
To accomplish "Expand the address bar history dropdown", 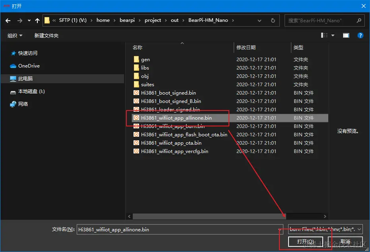I will click(x=260, y=21).
